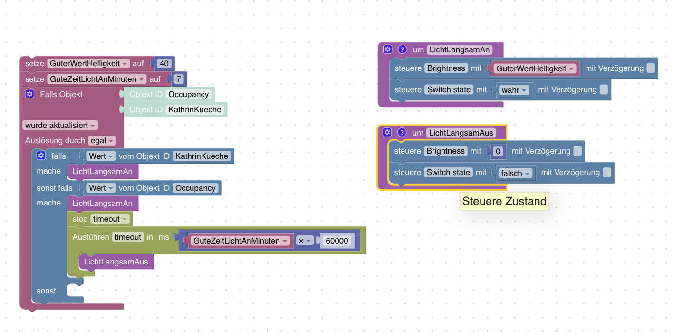Edit Brightness value 0 in LichtLangsamAus

(498, 151)
